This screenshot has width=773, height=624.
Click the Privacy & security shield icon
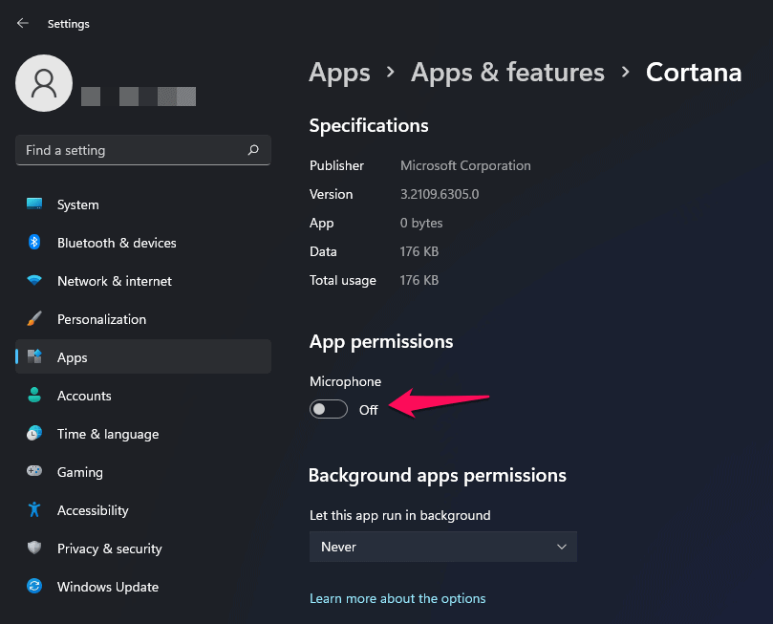point(34,549)
